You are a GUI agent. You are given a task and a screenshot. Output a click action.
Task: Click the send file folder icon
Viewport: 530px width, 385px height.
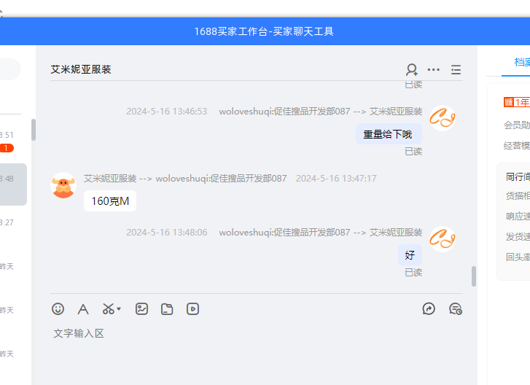[x=167, y=308]
